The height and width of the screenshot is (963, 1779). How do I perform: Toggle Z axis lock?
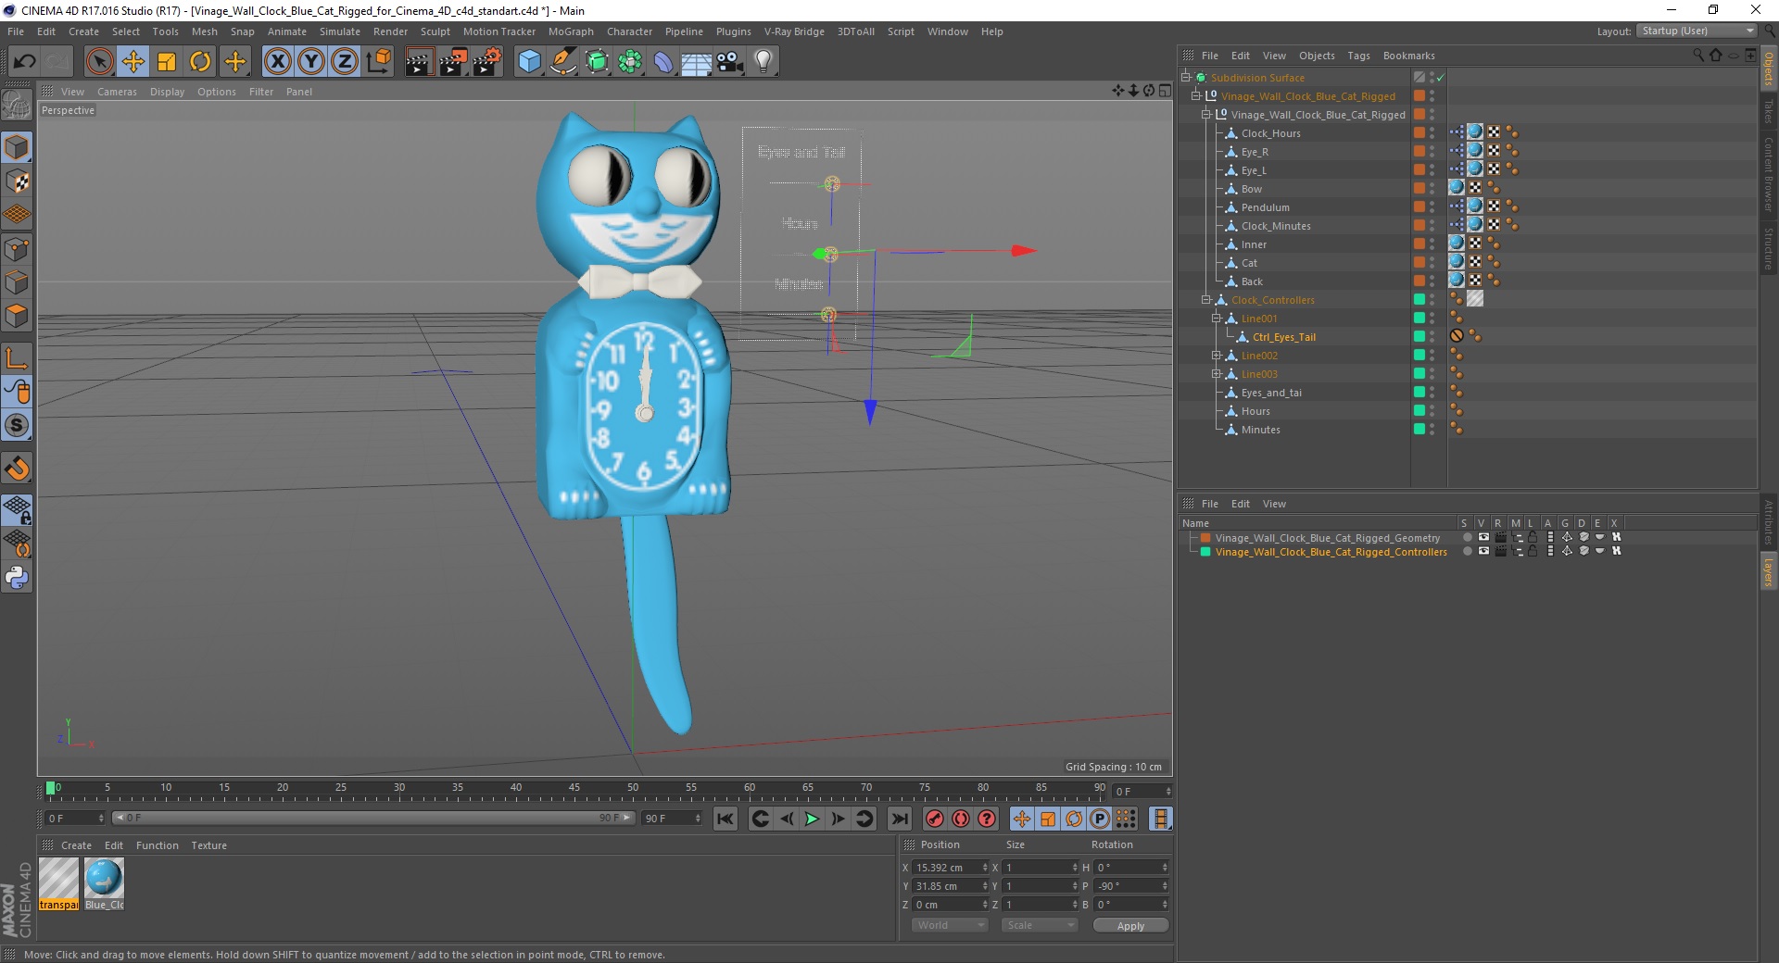pos(344,62)
